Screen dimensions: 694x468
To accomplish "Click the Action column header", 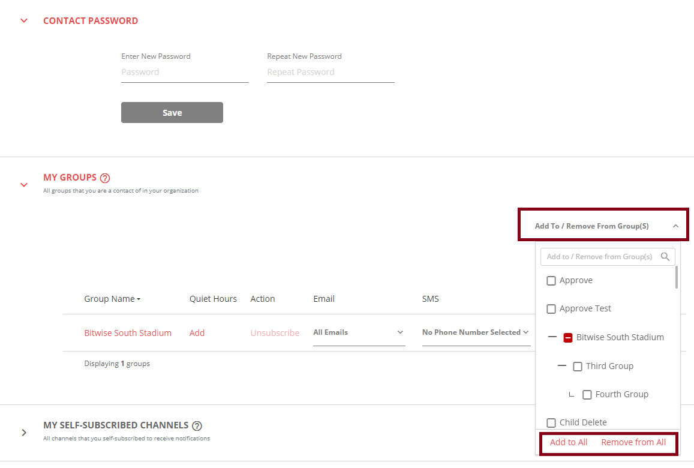I will (263, 299).
